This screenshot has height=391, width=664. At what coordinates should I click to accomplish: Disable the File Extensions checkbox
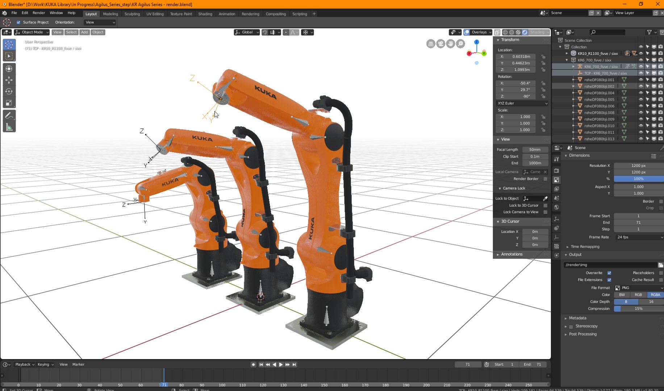[x=609, y=280]
